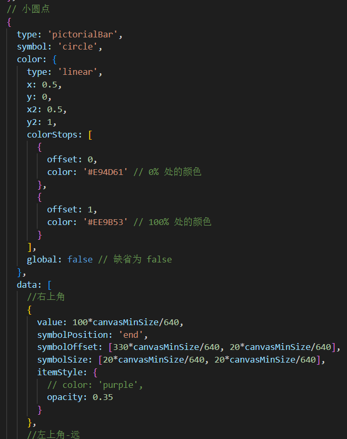The image size is (347, 439).
Task: Click the '#E94D61' hex color string
Action: [x=106, y=172]
